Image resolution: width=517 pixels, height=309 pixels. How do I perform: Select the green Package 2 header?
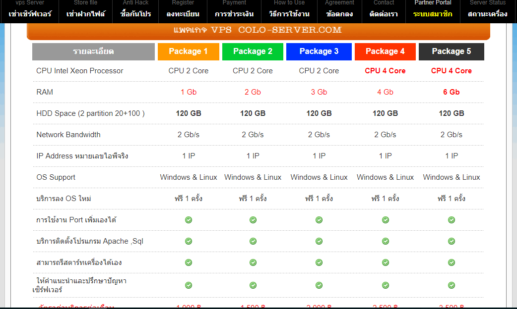pyautogui.click(x=253, y=51)
